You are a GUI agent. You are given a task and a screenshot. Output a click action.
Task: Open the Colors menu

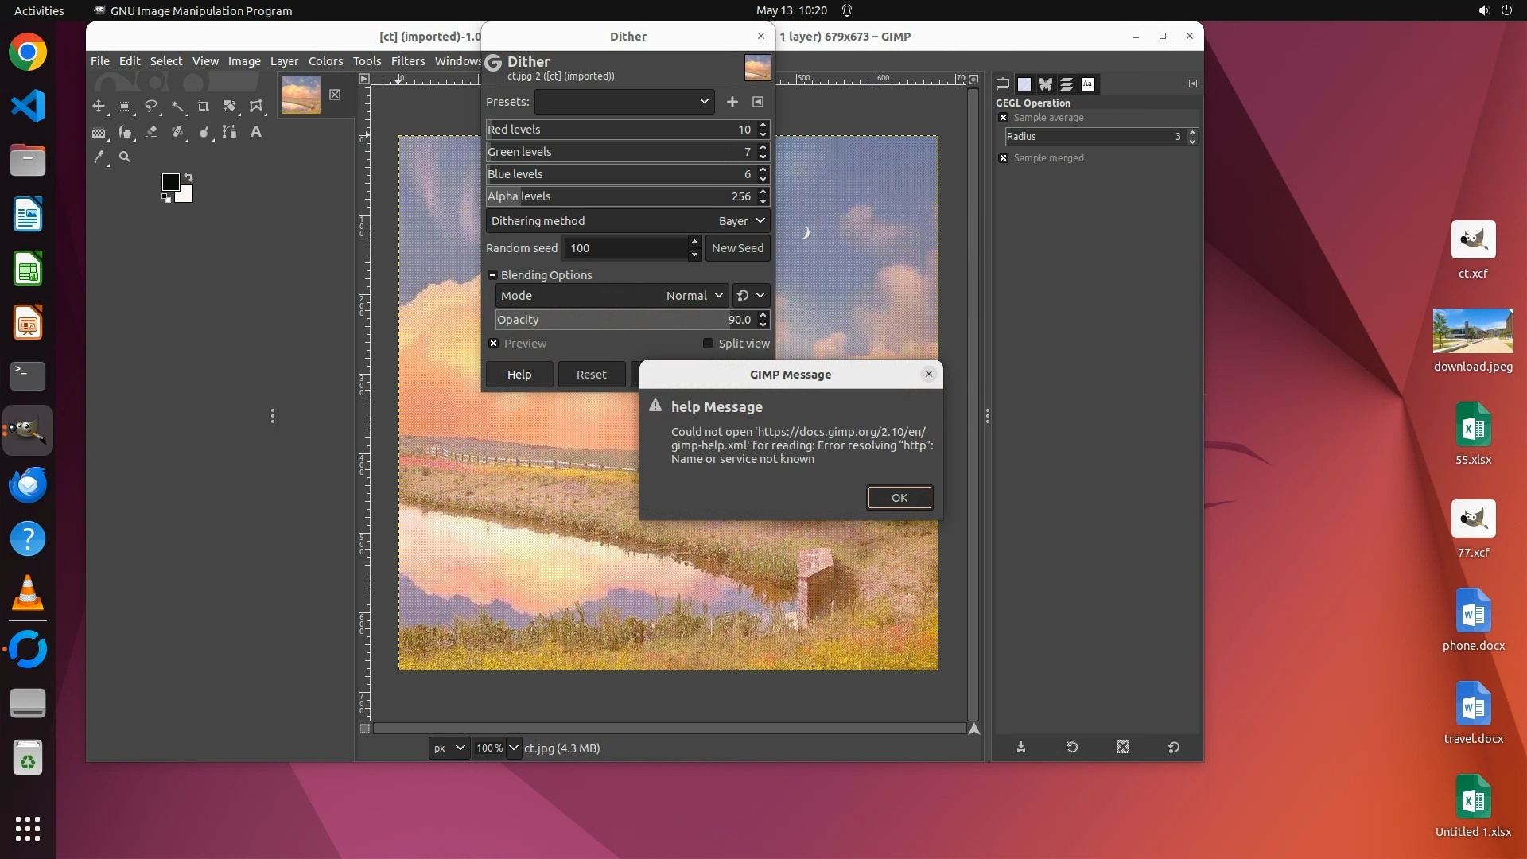[x=325, y=61]
